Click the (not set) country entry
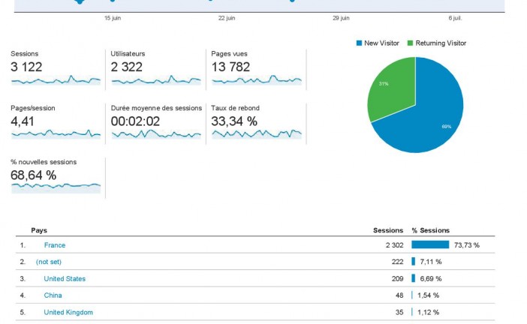The height and width of the screenshot is (324, 527). pyautogui.click(x=50, y=262)
